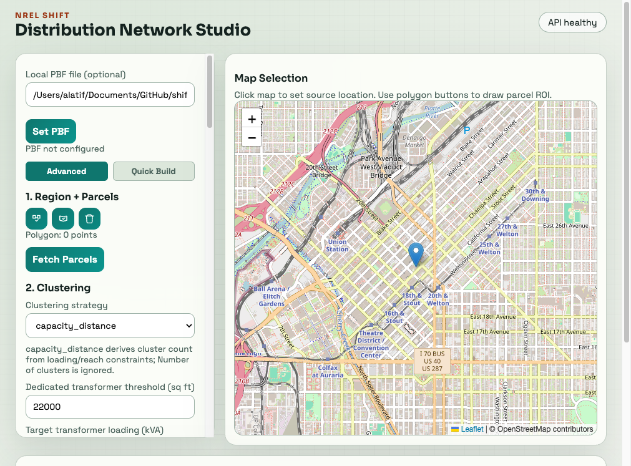
Task: Click the 25th & Welton station label
Action: pyautogui.click(x=489, y=248)
